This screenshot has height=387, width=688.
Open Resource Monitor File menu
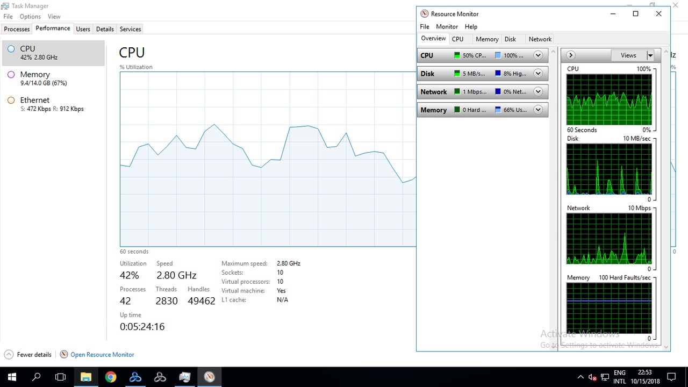[x=425, y=26]
